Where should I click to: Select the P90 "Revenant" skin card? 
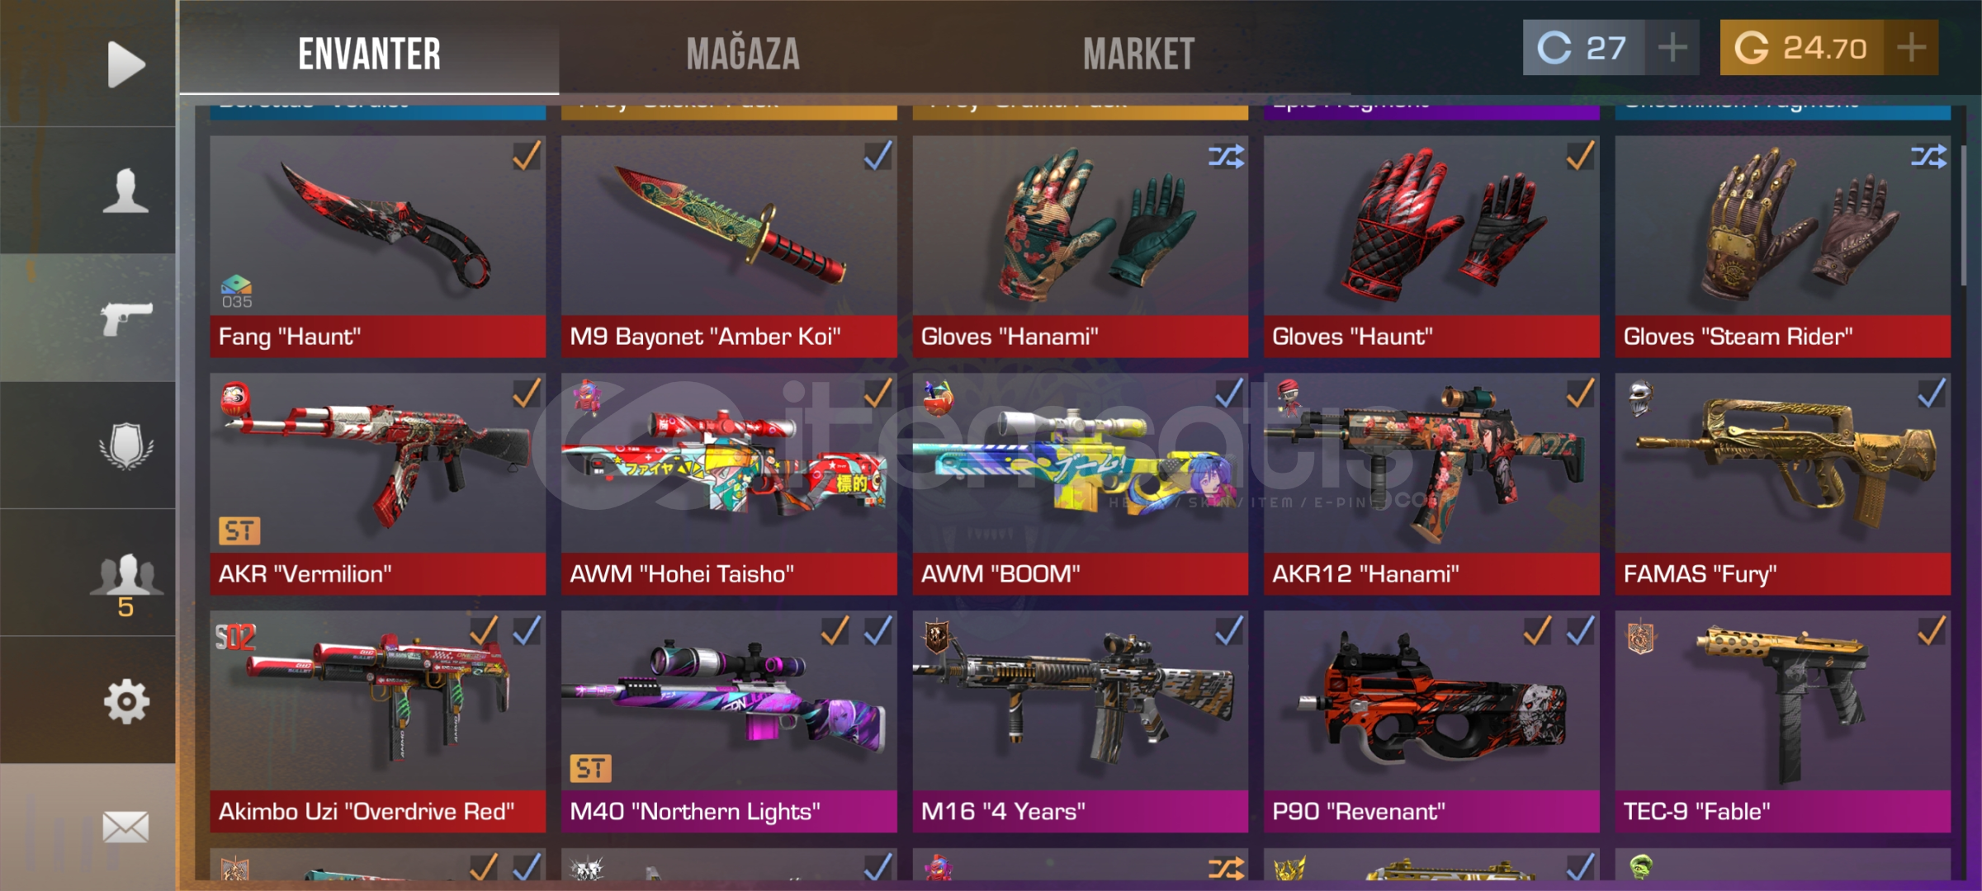[x=1431, y=722]
